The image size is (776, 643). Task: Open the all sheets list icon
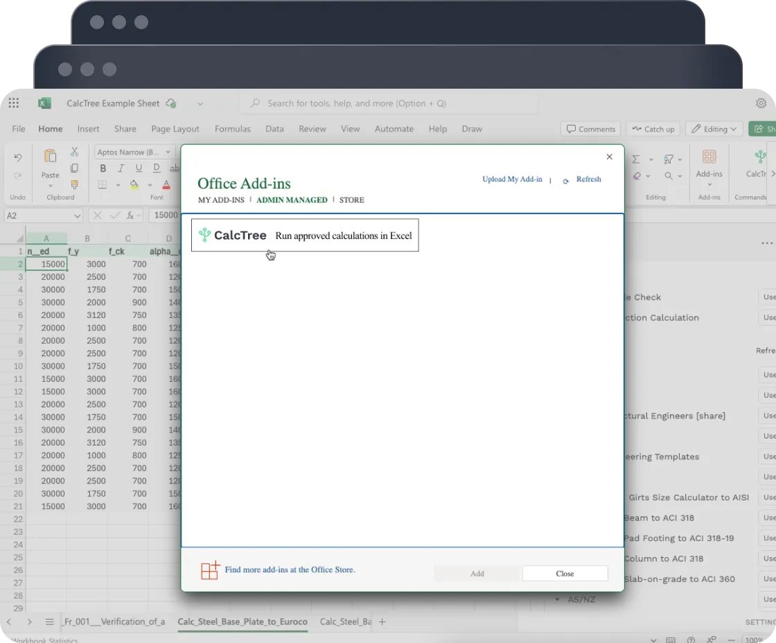pyautogui.click(x=49, y=622)
